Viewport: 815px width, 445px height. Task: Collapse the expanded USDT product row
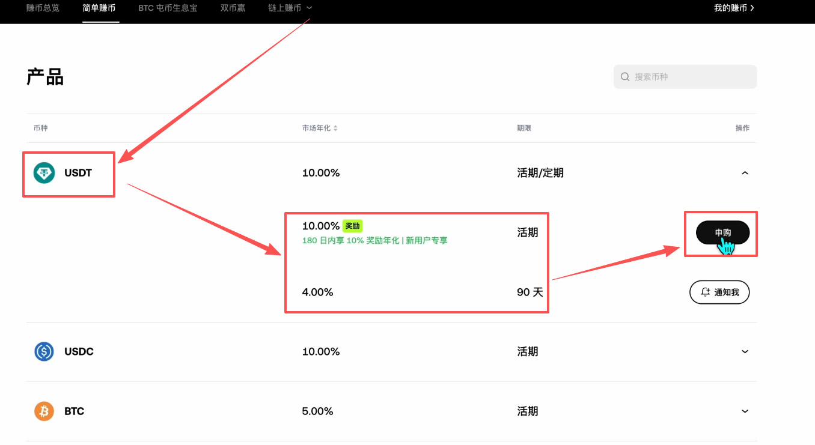pyautogui.click(x=745, y=172)
